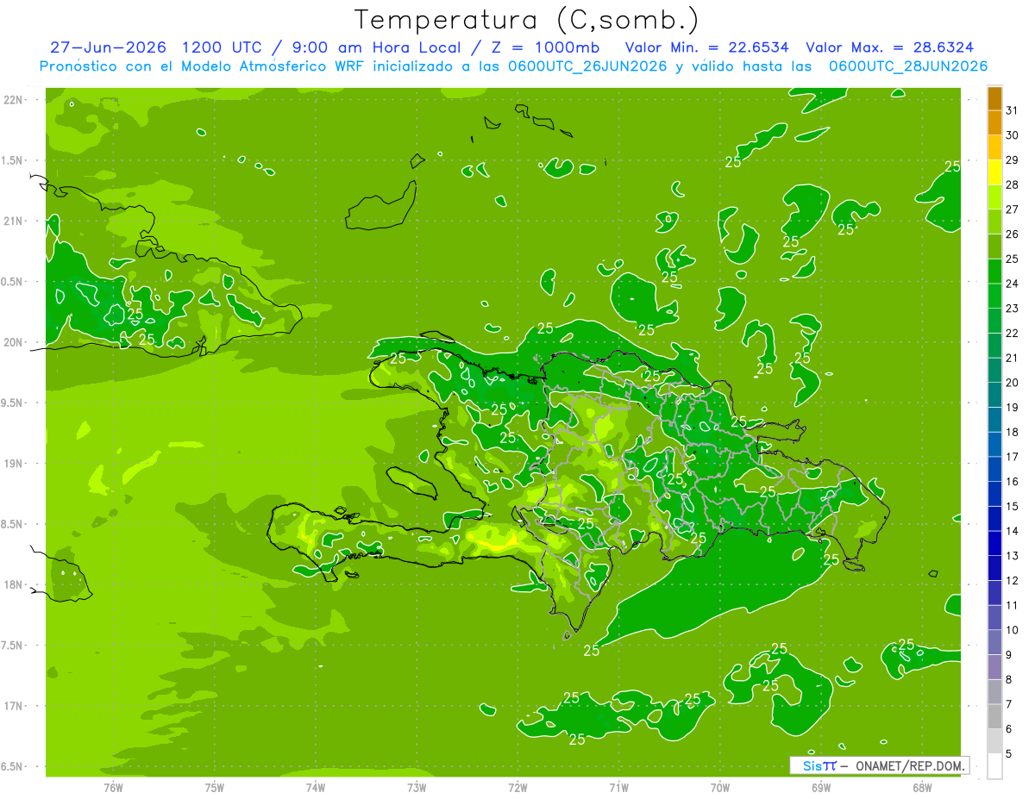
Task: Click the longitude axis label 76W
Action: click(x=113, y=787)
